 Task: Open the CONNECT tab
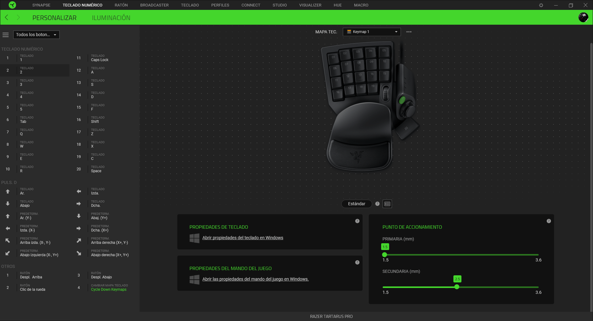pyautogui.click(x=251, y=5)
